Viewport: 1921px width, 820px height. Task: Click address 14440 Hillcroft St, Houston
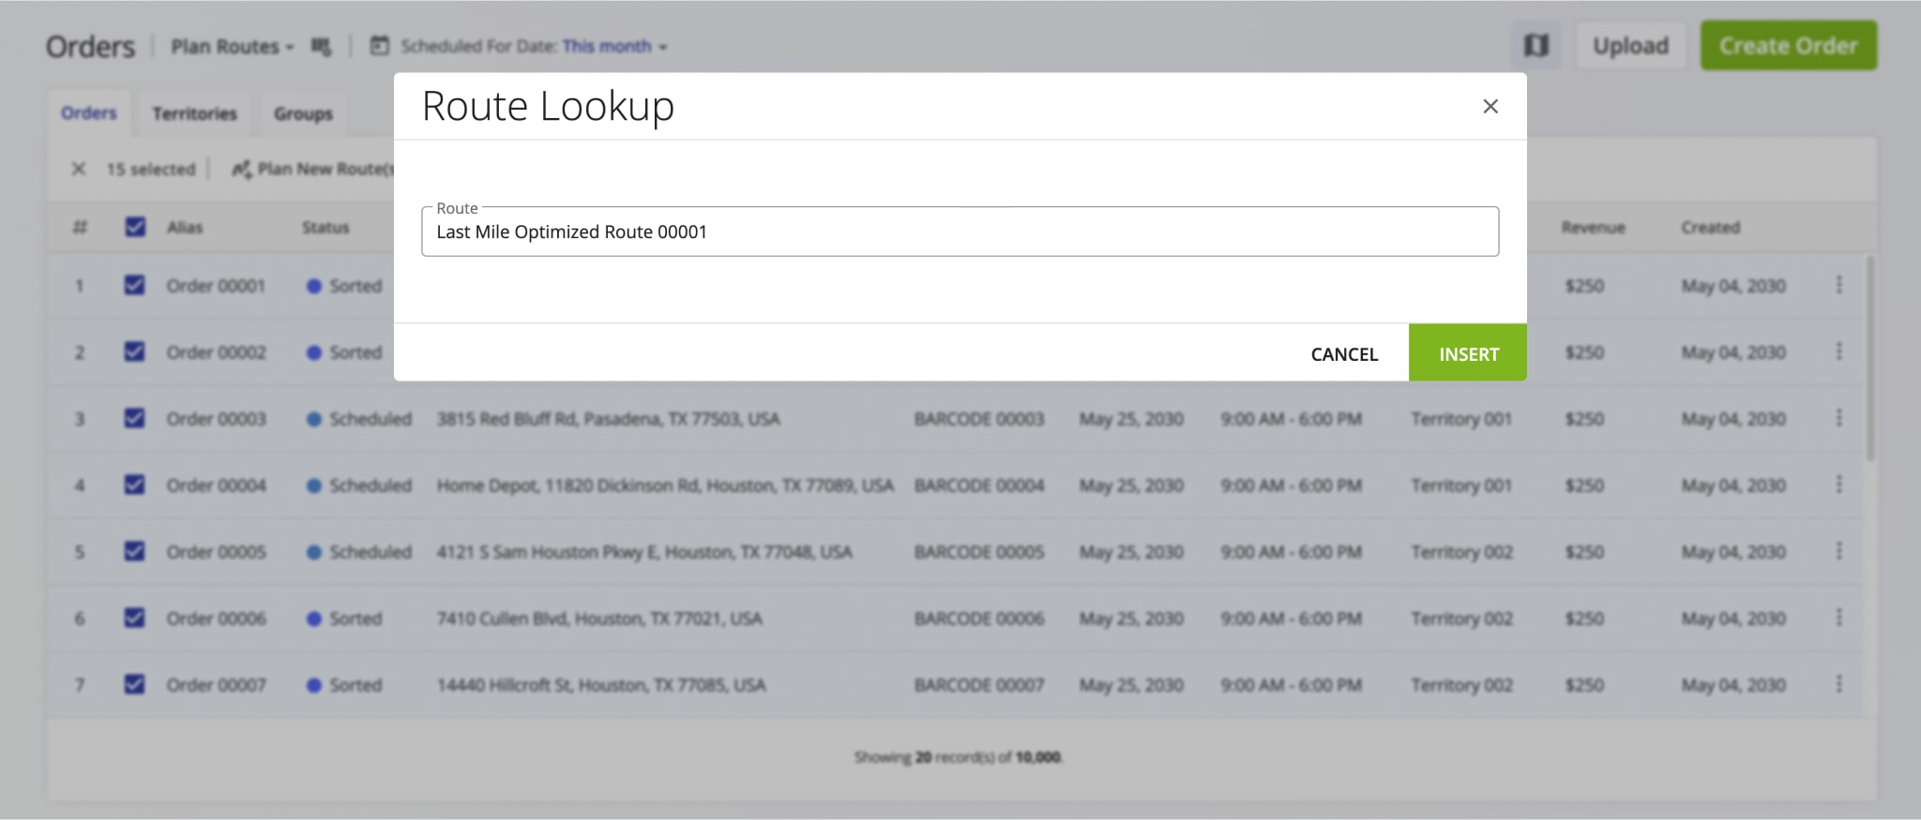(601, 685)
